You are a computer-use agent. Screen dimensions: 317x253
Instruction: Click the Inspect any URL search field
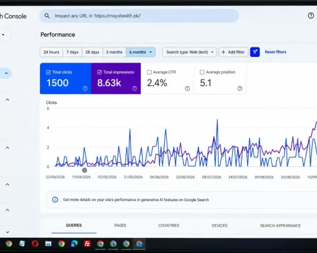pyautogui.click(x=139, y=16)
